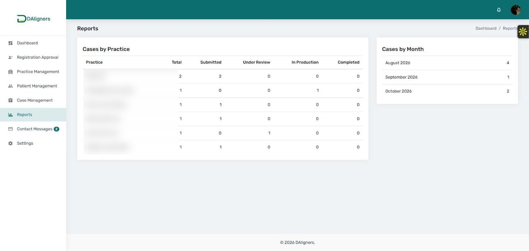
Task: Open Contact Messages menu item
Action: pyautogui.click(x=33, y=129)
